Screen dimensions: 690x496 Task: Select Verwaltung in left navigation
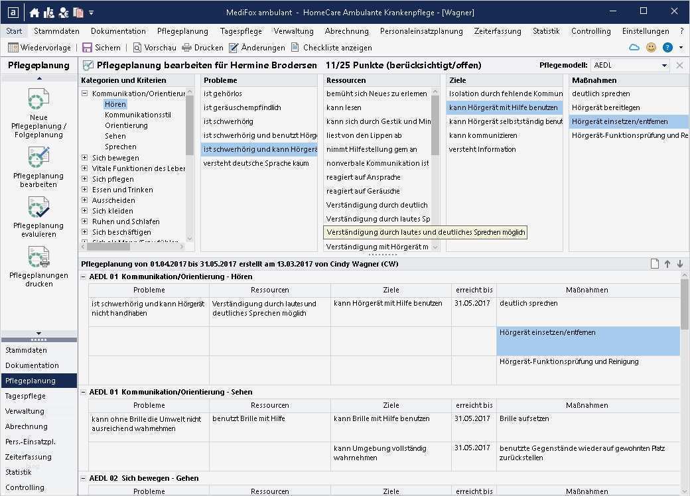[38, 411]
